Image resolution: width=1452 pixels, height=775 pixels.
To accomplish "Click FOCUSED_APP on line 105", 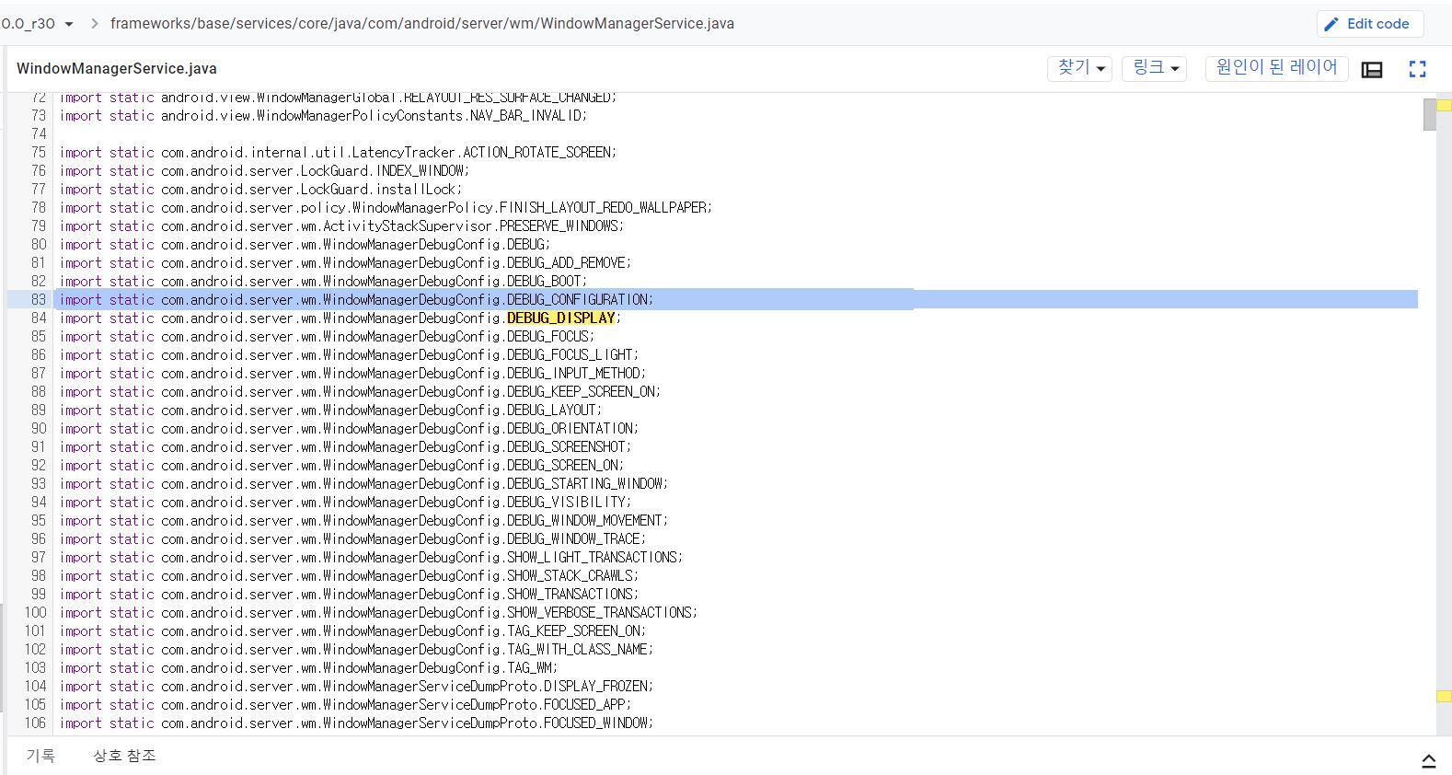I will [585, 704].
